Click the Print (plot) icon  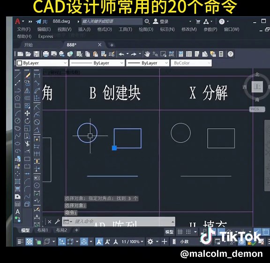pyautogui.click(x=46, y=54)
